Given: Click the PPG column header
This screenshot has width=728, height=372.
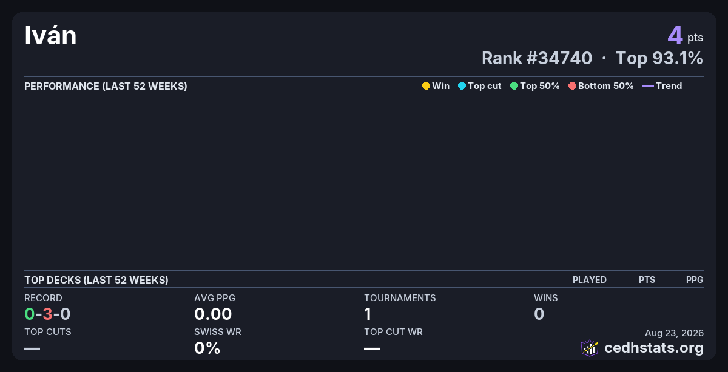Looking at the screenshot, I should click(695, 280).
